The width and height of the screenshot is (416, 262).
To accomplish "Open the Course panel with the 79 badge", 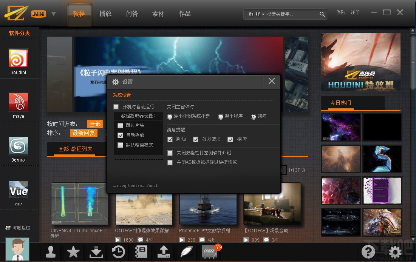I will 209,252.
